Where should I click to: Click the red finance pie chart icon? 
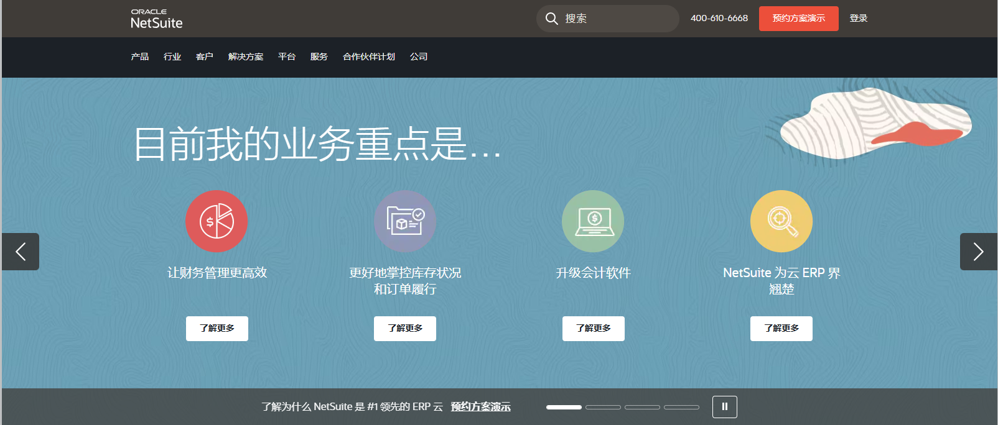[217, 221]
